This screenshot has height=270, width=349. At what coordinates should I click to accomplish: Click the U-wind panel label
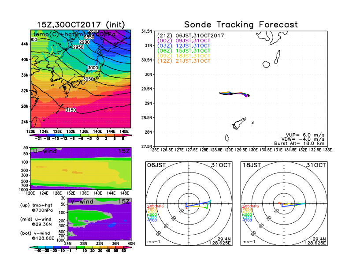[45, 151]
